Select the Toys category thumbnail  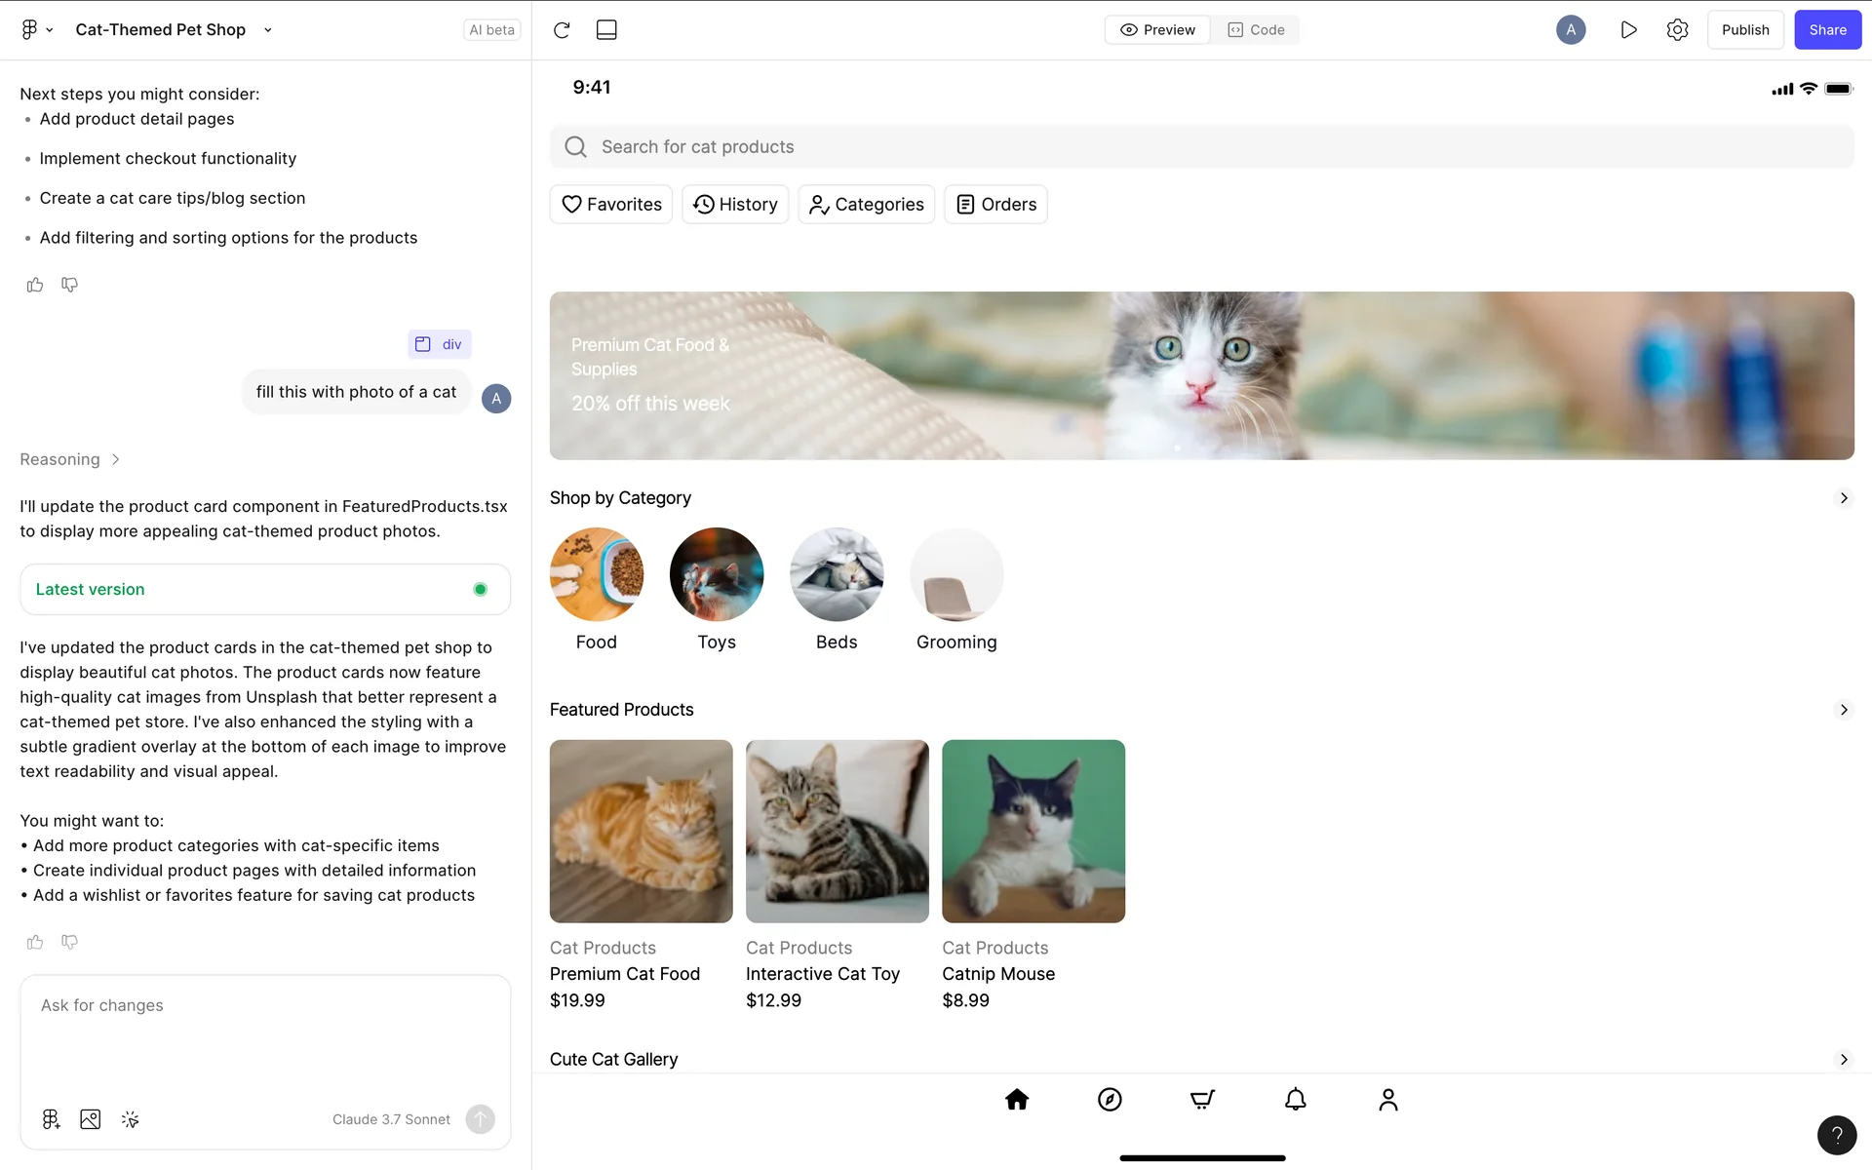pos(717,574)
